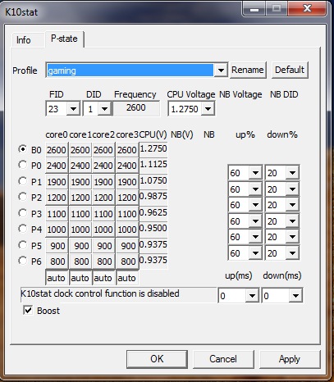Click the Apply button
334x382 pixels.
point(290,359)
